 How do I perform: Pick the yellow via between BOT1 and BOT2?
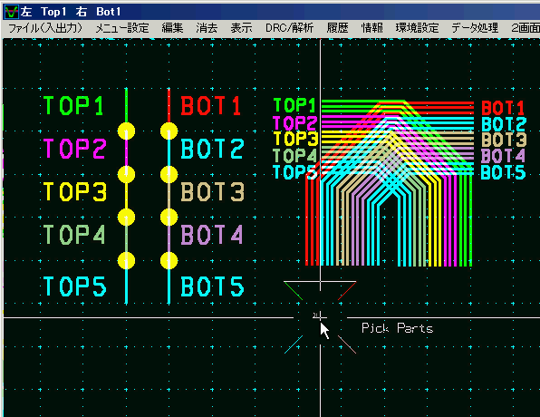point(169,131)
